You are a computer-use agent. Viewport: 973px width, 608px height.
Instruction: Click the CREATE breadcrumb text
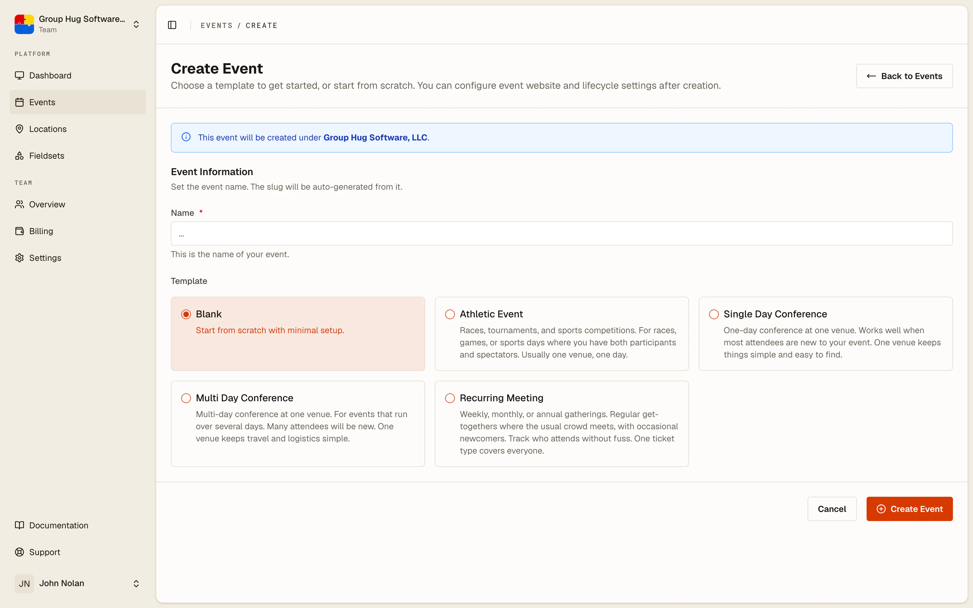click(x=262, y=25)
